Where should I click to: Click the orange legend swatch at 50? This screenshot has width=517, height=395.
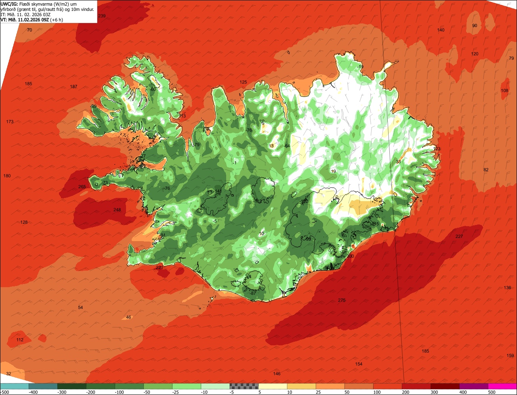(x=359, y=386)
